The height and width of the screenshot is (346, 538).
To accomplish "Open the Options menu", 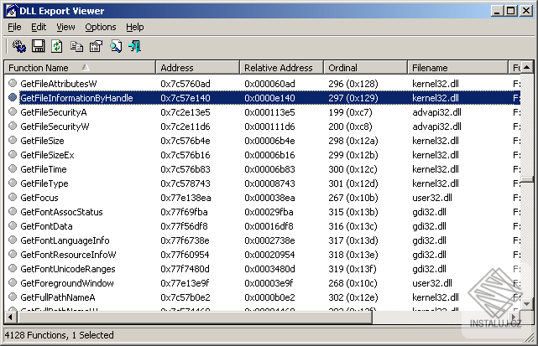I will (101, 27).
